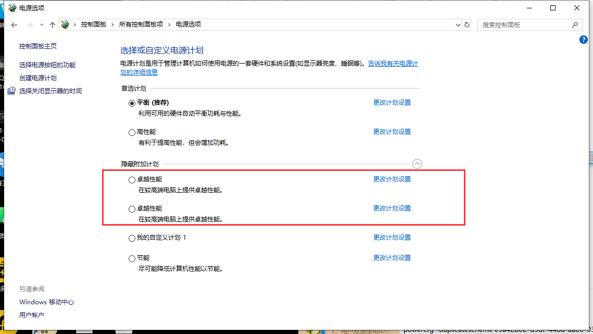Select the 高性能 power plan

click(132, 132)
